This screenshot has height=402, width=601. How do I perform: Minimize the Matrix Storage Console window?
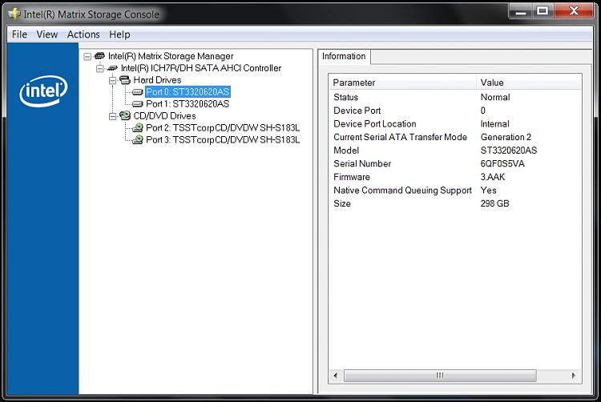[520, 11]
